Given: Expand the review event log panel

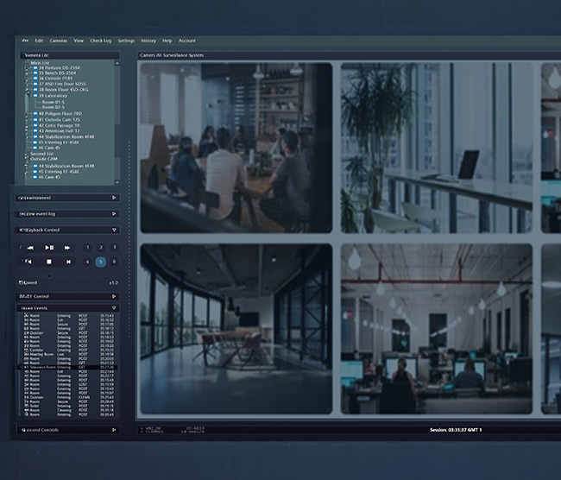Looking at the screenshot, I should pos(114,212).
